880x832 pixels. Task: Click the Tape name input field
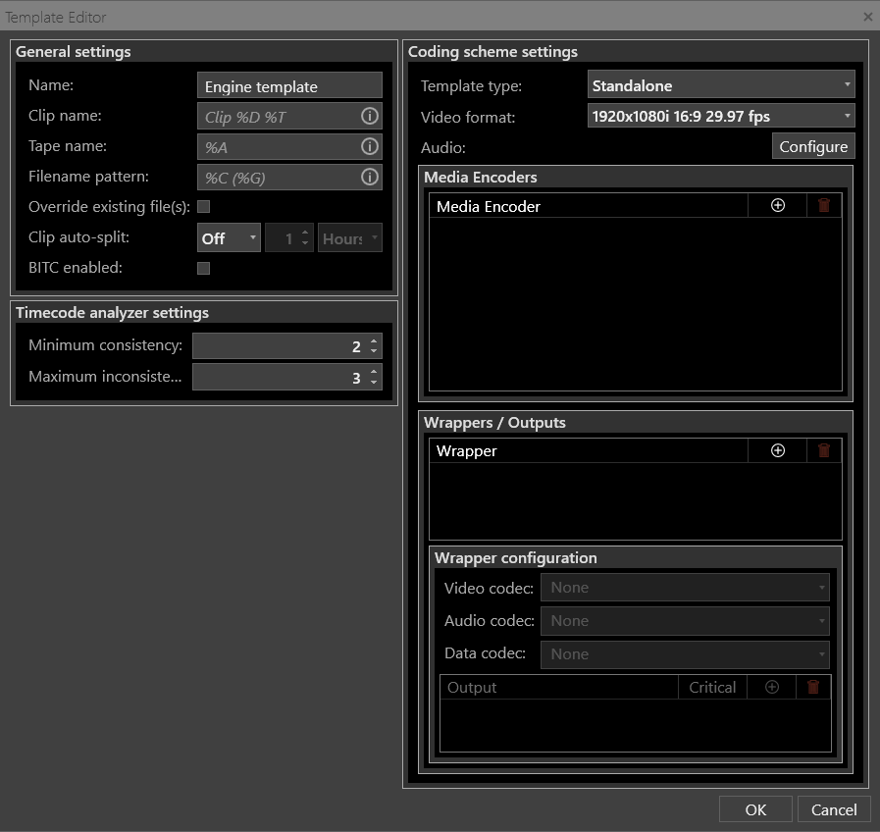289,146
